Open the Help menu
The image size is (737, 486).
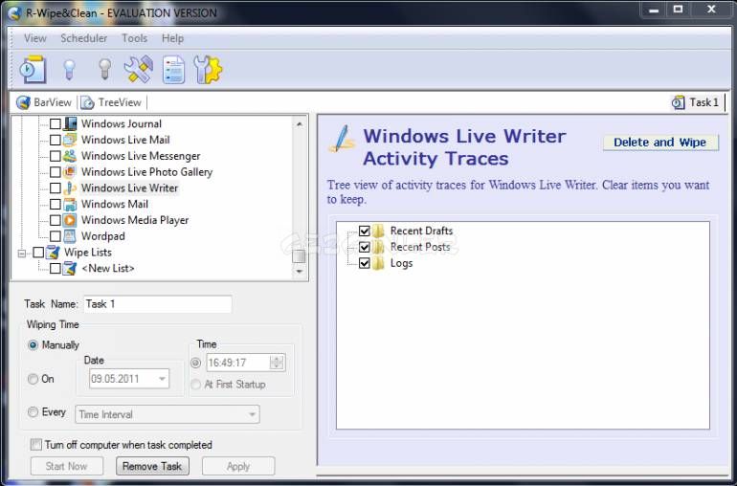click(172, 38)
